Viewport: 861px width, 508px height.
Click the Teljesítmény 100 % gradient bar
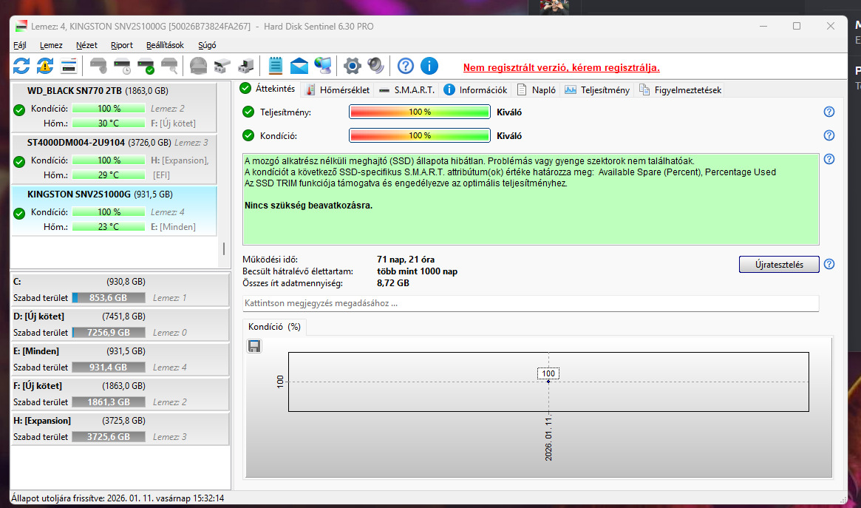(420, 112)
